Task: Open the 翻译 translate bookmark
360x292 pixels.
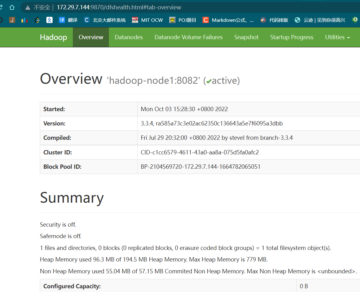Action: pyautogui.click(x=68, y=20)
